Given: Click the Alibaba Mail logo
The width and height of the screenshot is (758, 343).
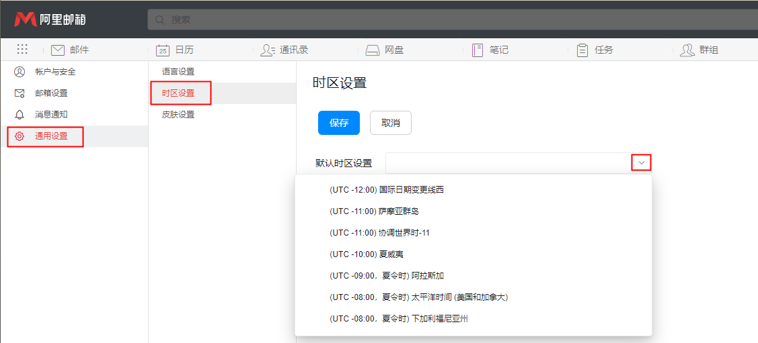Looking at the screenshot, I should coord(50,19).
